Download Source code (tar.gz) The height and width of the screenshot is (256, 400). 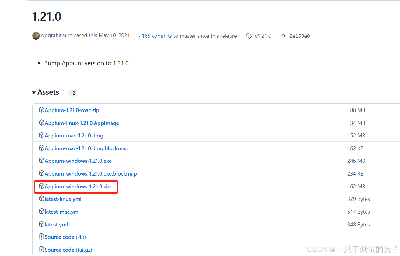point(68,250)
